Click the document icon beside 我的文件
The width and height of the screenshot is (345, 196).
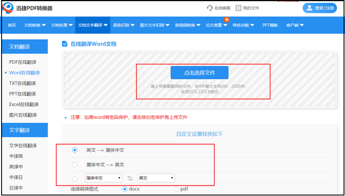pyautogui.click(x=238, y=8)
